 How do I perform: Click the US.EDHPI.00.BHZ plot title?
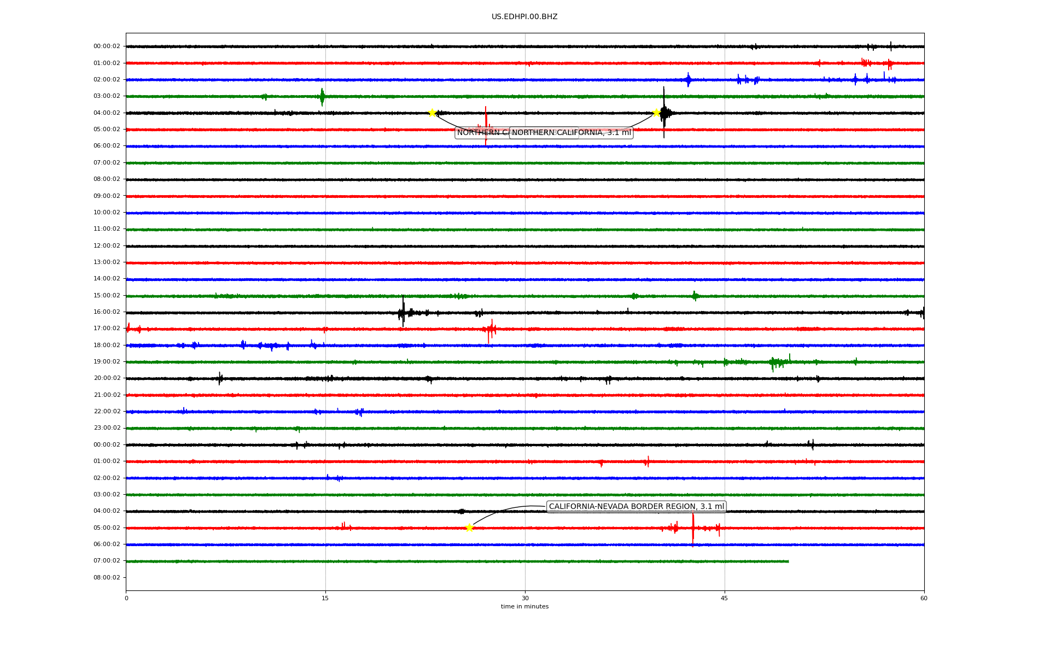(x=524, y=17)
